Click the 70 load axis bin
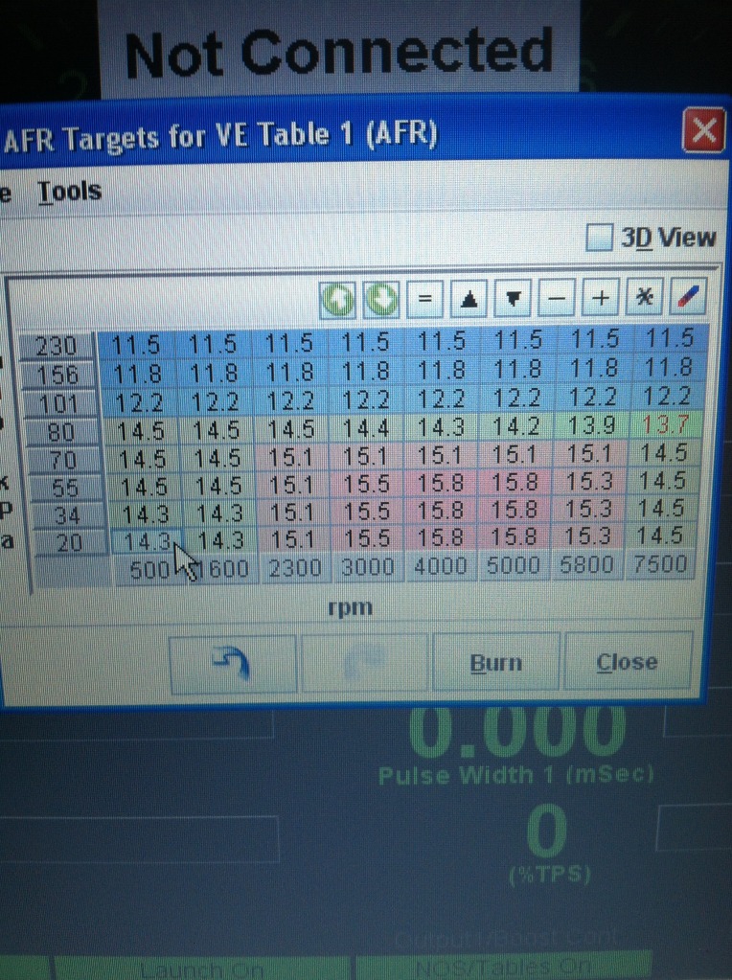Image resolution: width=732 pixels, height=980 pixels. (x=63, y=461)
